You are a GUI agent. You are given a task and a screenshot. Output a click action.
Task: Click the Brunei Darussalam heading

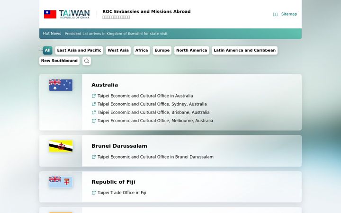point(119,146)
